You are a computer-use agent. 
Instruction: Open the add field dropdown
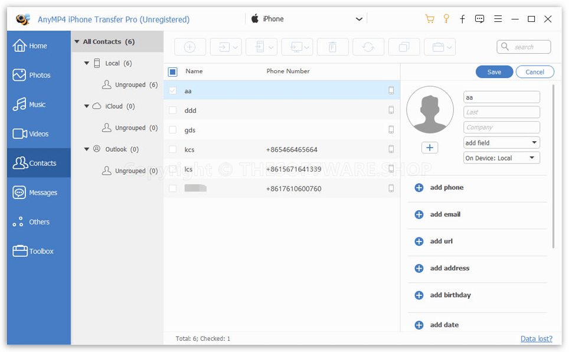[x=502, y=143]
